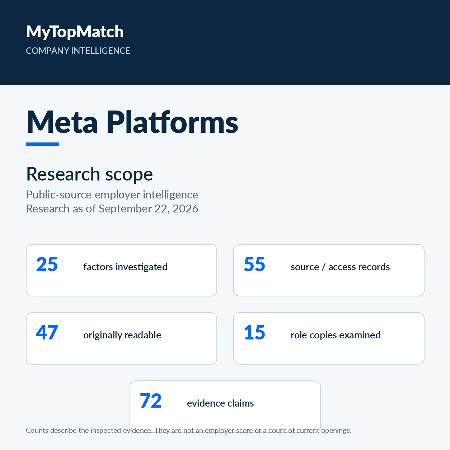Click the Research scope heading
The height and width of the screenshot is (450, 450).
point(90,174)
